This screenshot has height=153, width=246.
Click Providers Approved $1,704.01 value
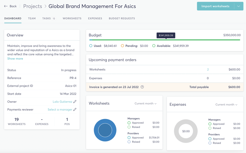[x=154, y=138]
